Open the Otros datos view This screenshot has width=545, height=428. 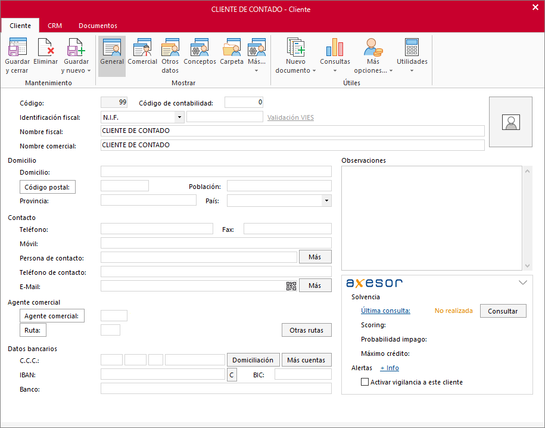coord(170,48)
